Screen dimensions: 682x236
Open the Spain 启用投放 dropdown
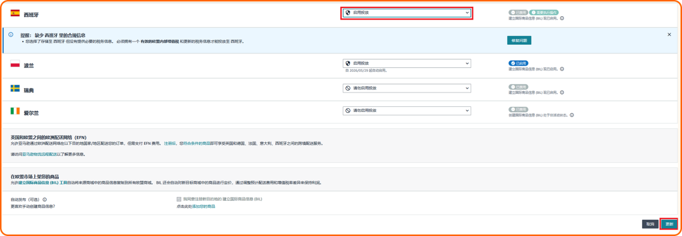[407, 13]
